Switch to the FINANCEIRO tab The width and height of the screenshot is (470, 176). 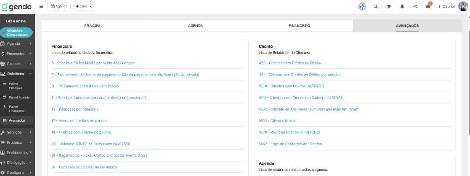[x=300, y=26]
